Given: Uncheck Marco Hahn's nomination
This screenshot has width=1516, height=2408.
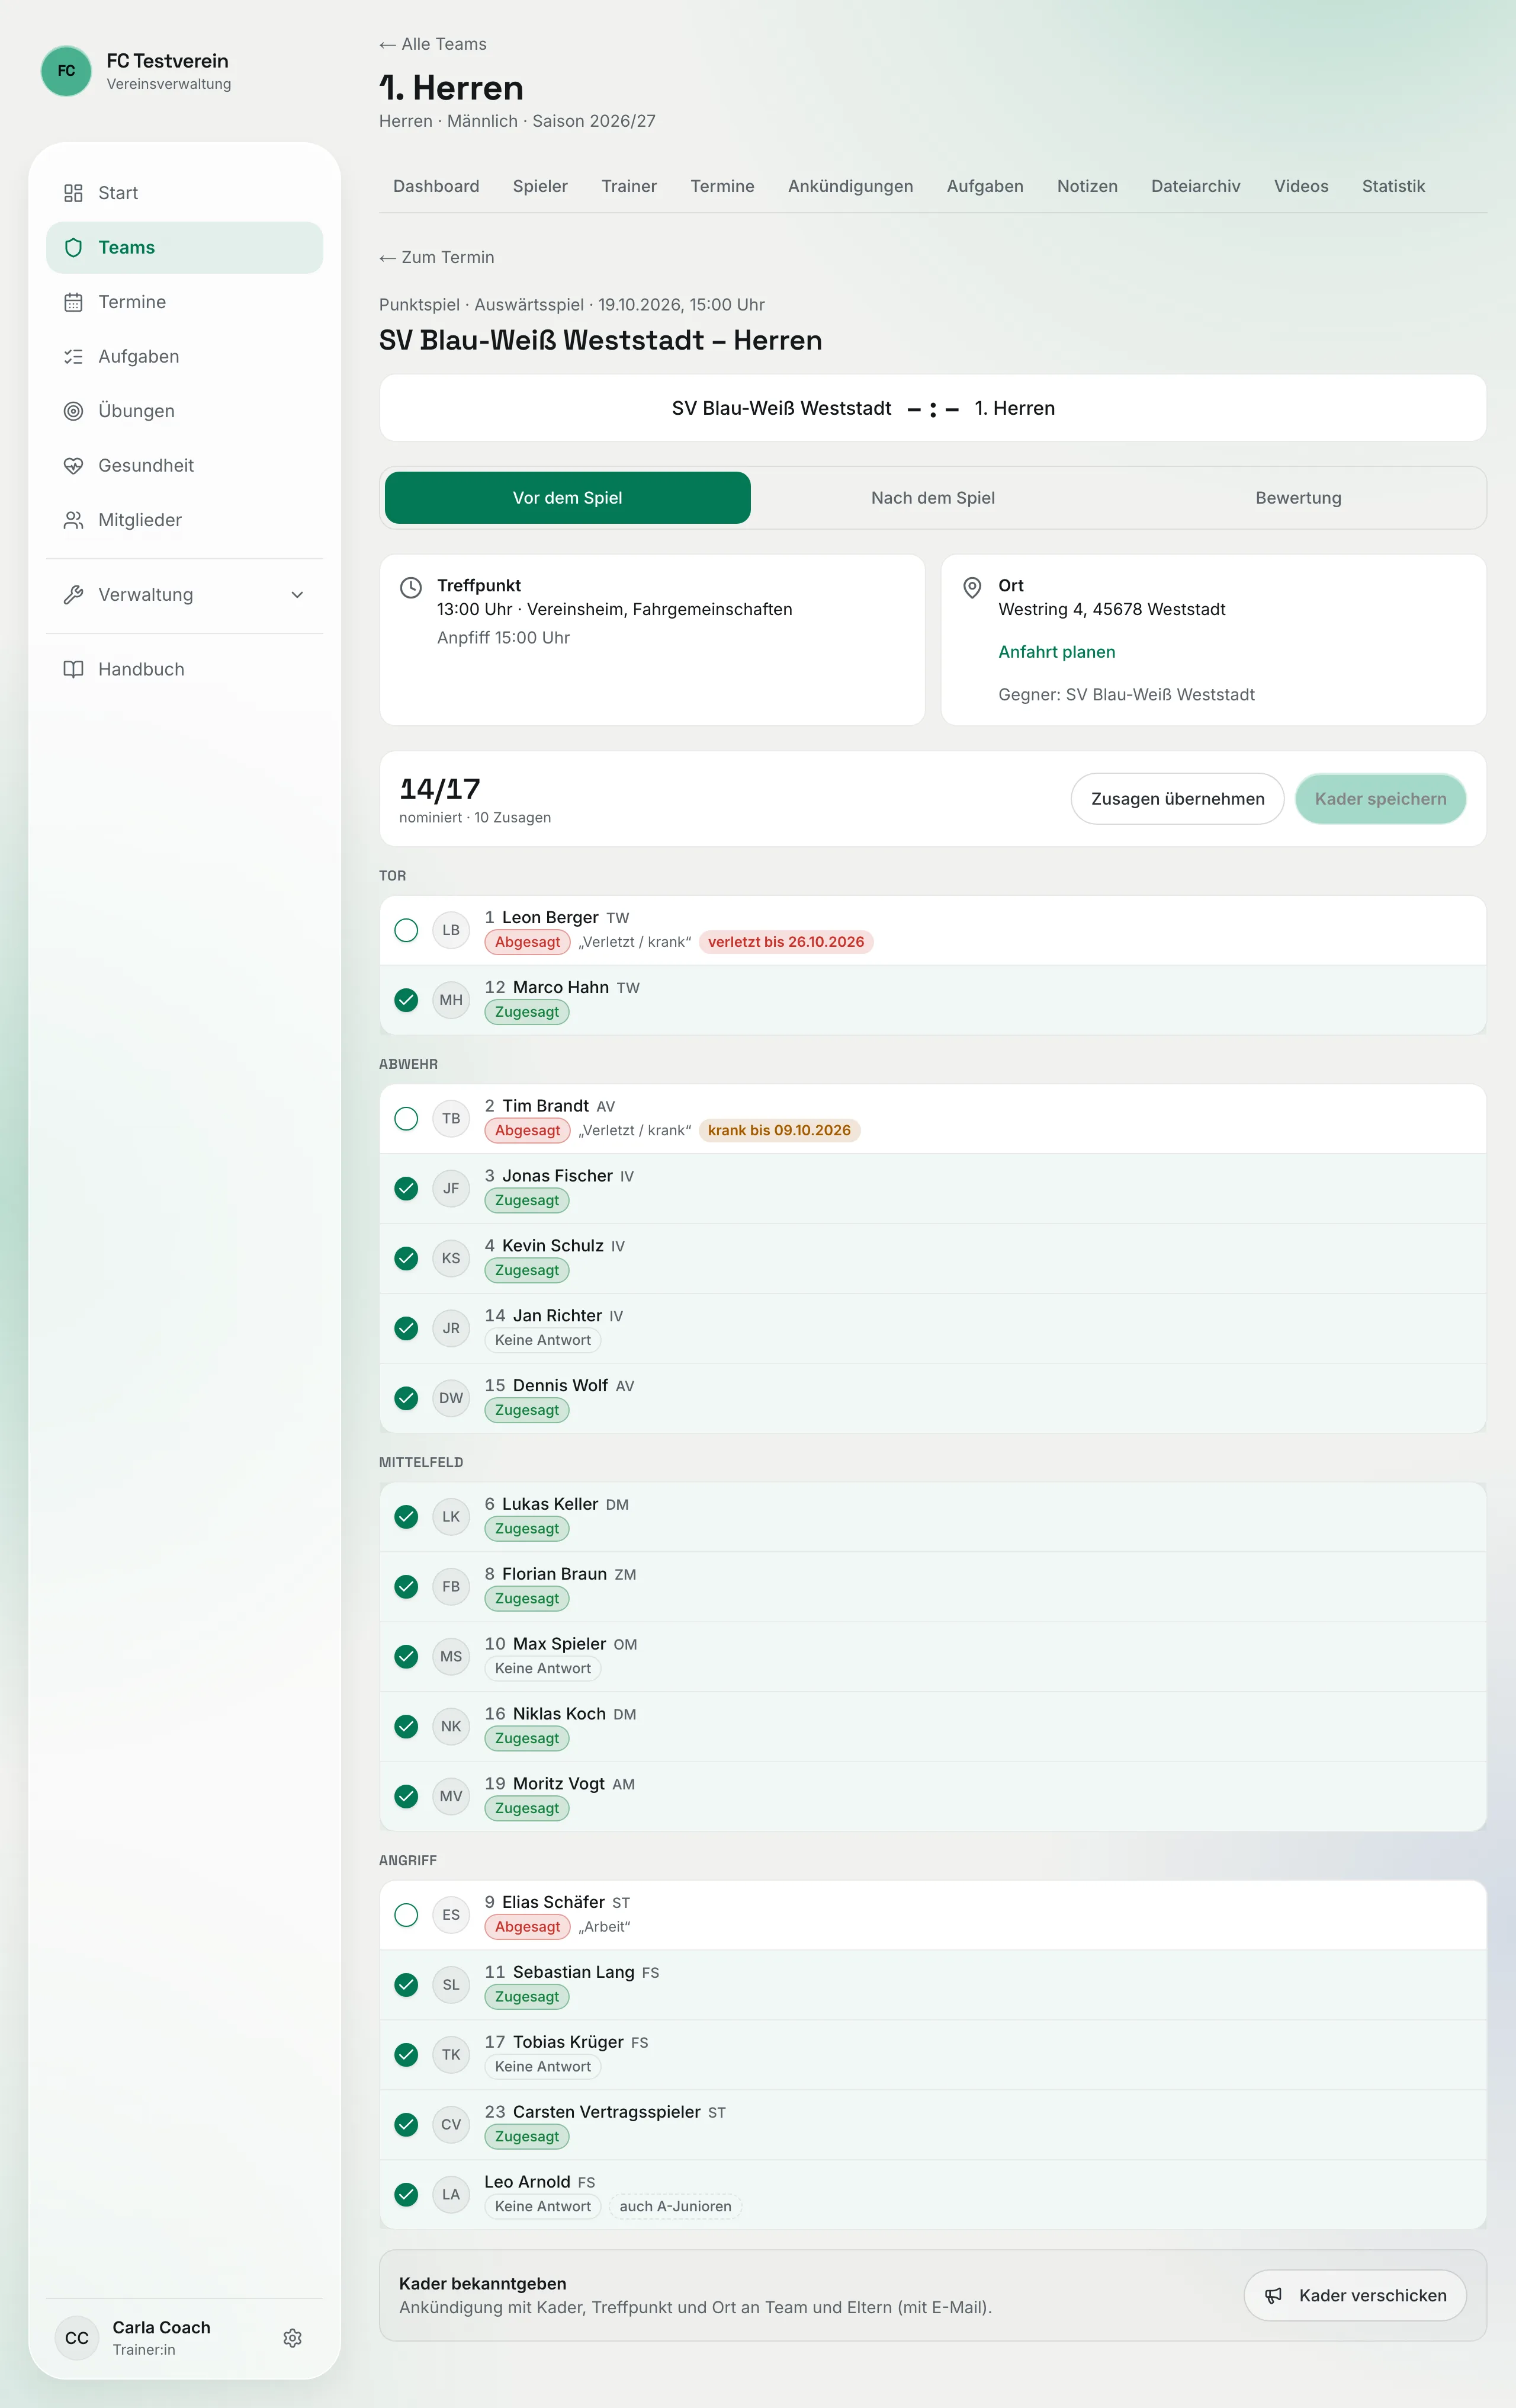Looking at the screenshot, I should click(x=406, y=1000).
